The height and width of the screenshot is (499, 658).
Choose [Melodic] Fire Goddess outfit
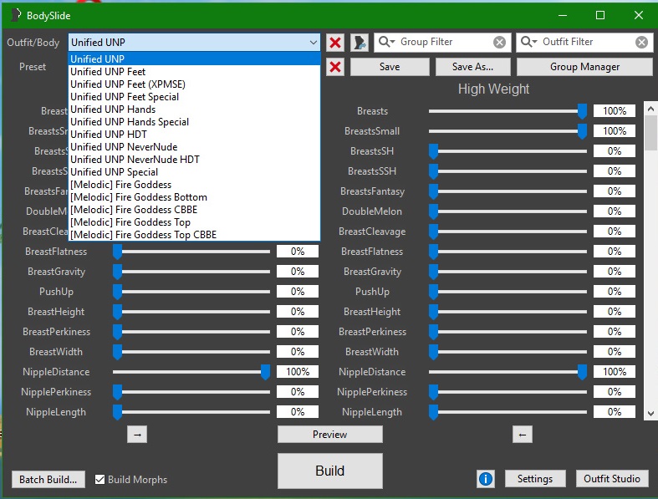(194, 185)
